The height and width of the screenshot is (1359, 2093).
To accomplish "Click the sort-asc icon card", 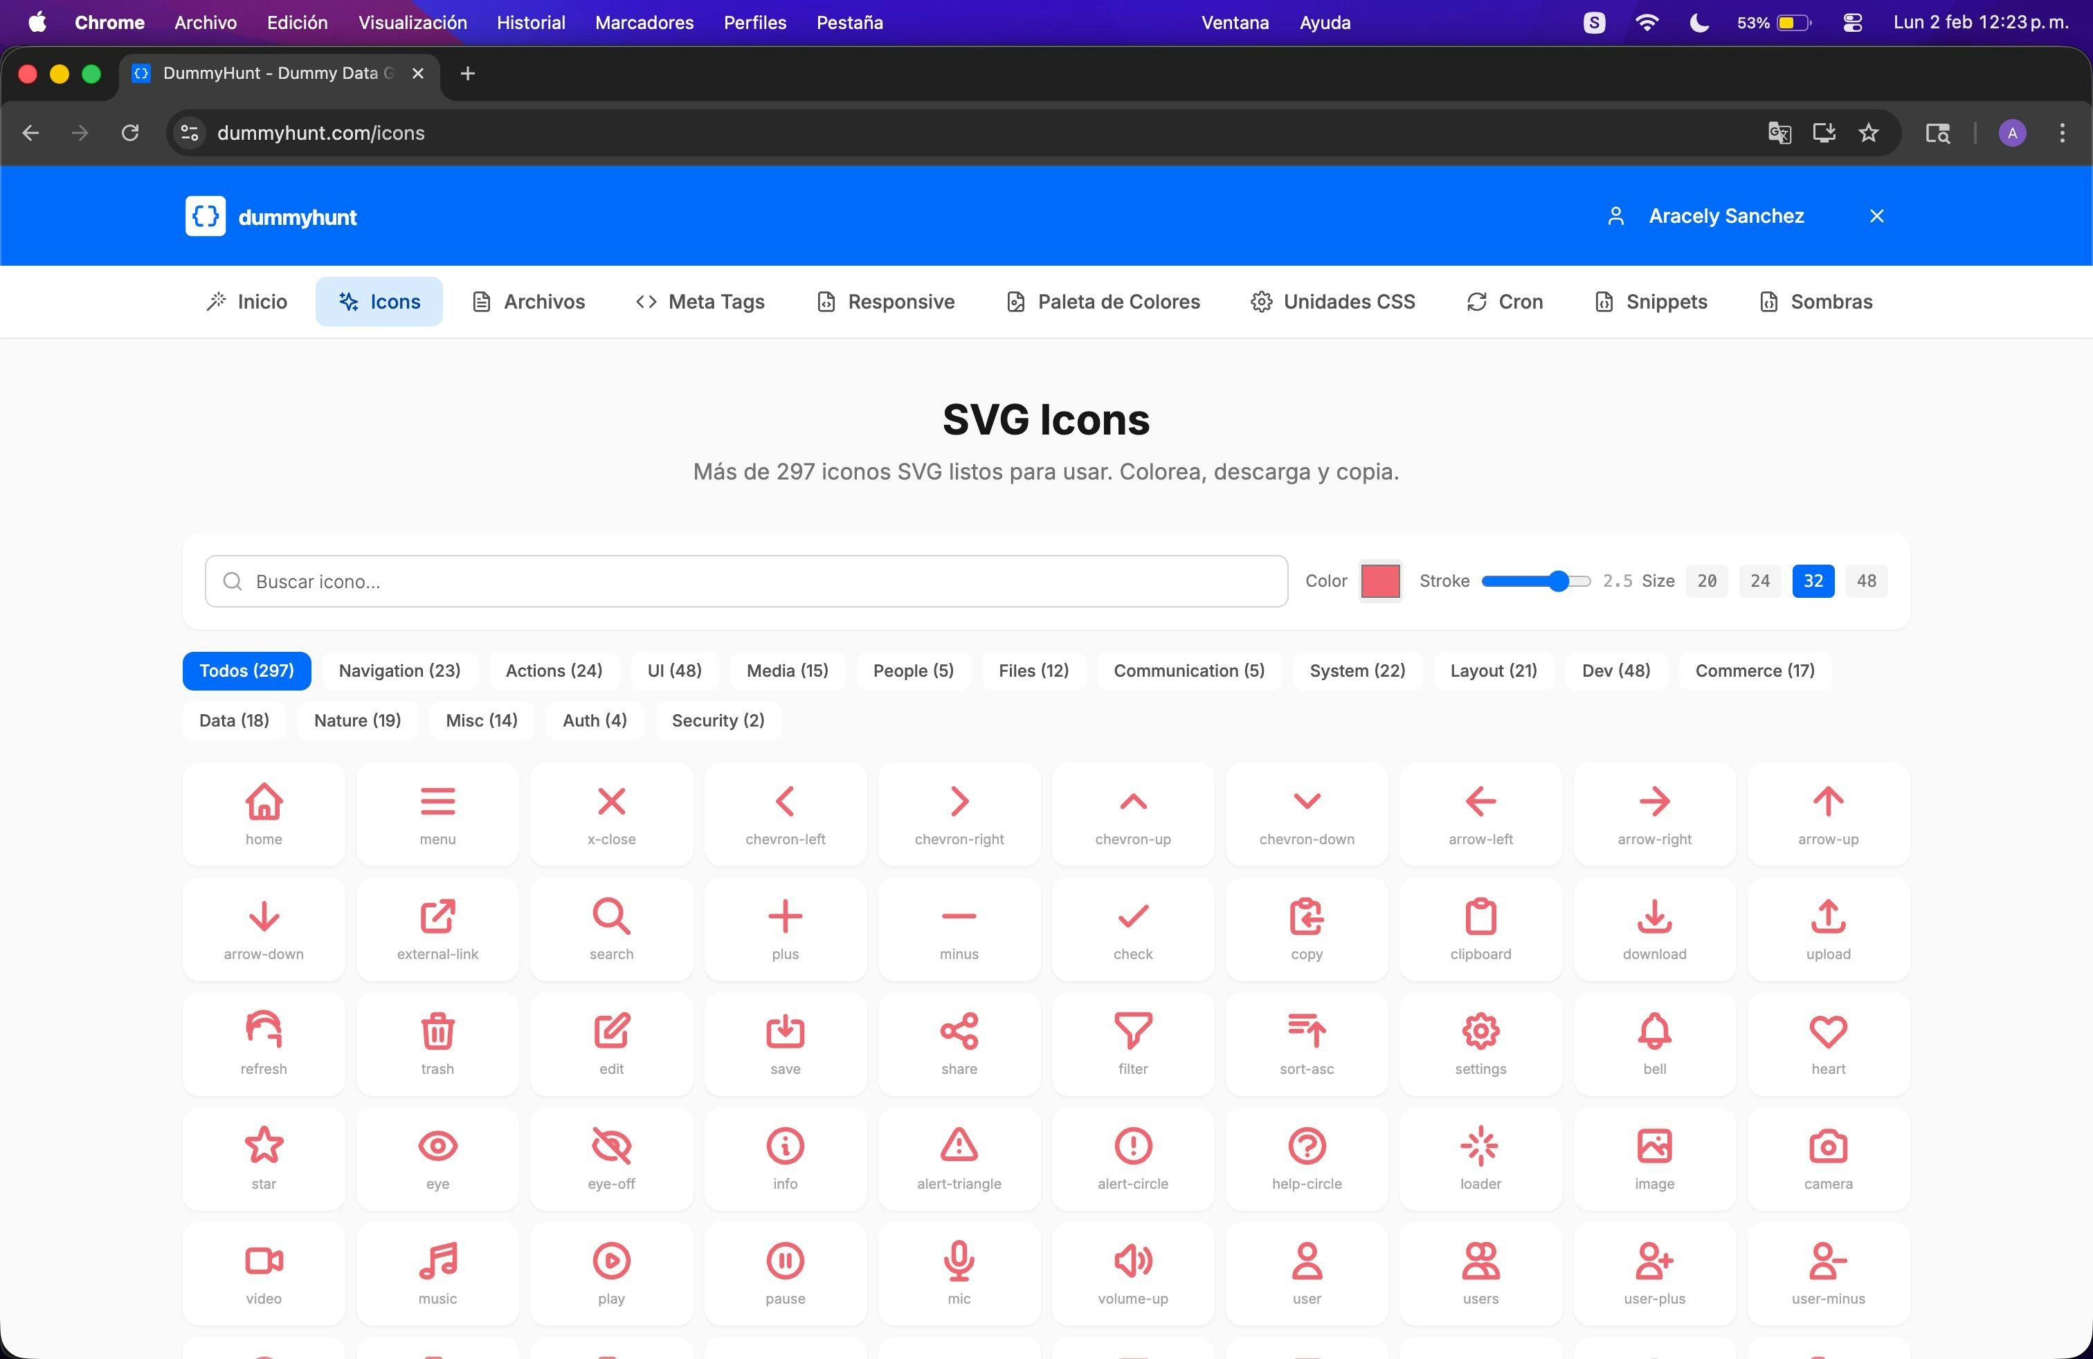I will pos(1306,1043).
